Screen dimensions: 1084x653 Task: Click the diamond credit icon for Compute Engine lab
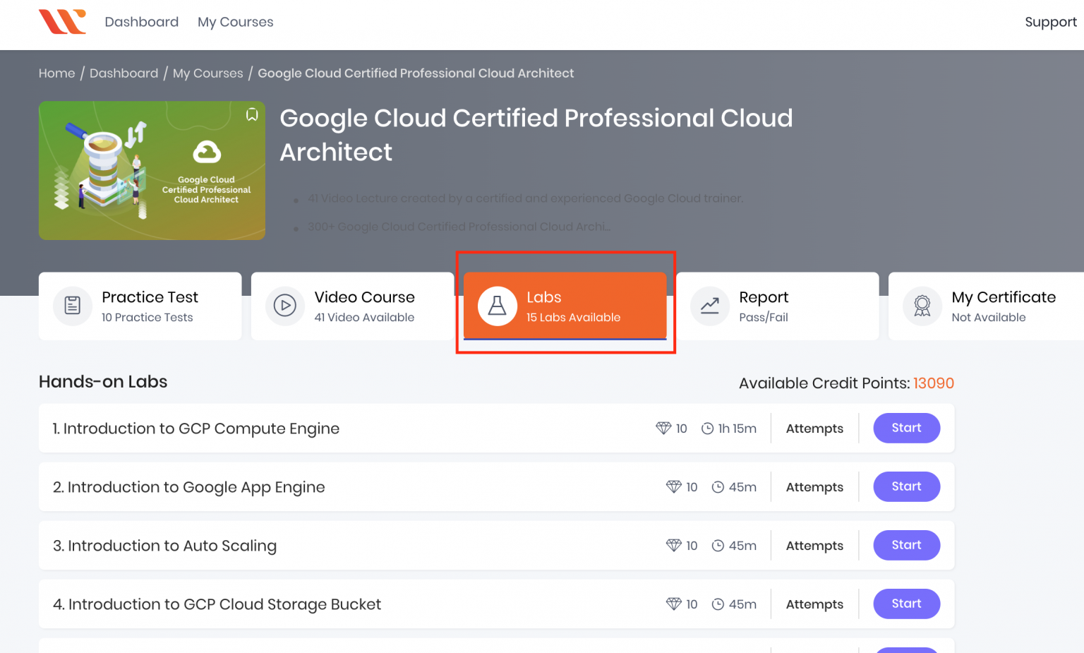[664, 428]
